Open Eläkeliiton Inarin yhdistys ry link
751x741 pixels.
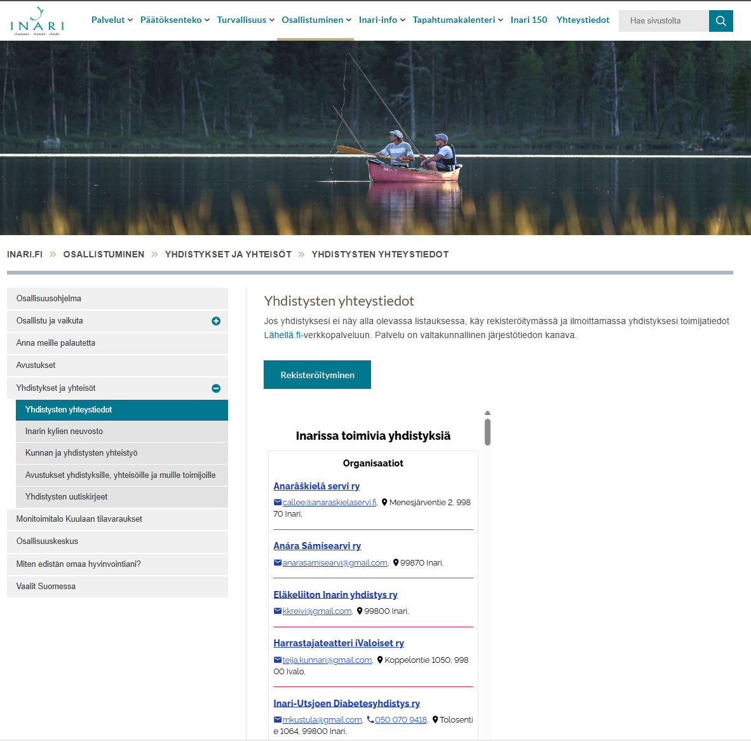tap(335, 595)
